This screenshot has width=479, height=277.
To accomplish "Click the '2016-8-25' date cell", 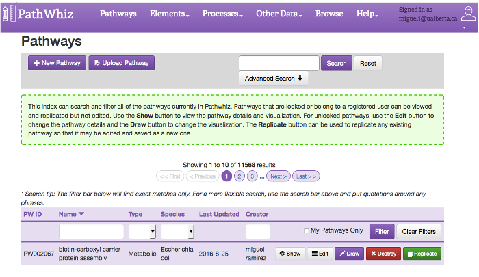I will click(213, 254).
